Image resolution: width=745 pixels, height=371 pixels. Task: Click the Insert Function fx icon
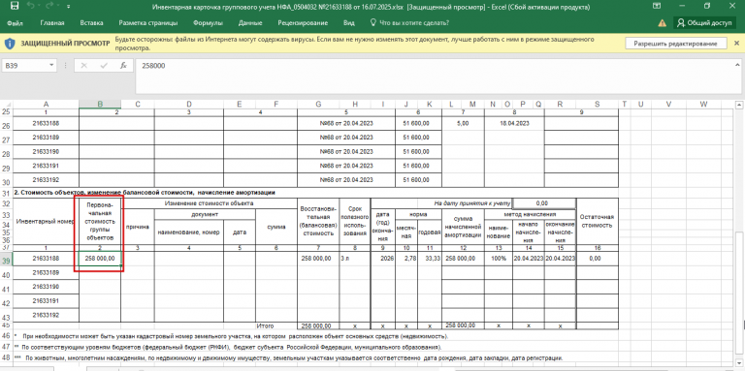[x=123, y=66]
